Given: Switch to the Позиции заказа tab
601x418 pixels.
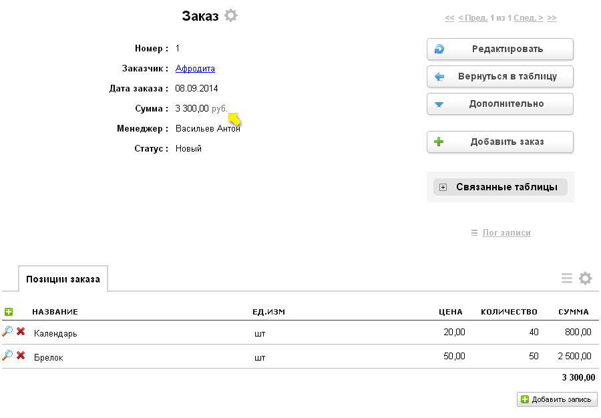Looking at the screenshot, I should click(63, 279).
